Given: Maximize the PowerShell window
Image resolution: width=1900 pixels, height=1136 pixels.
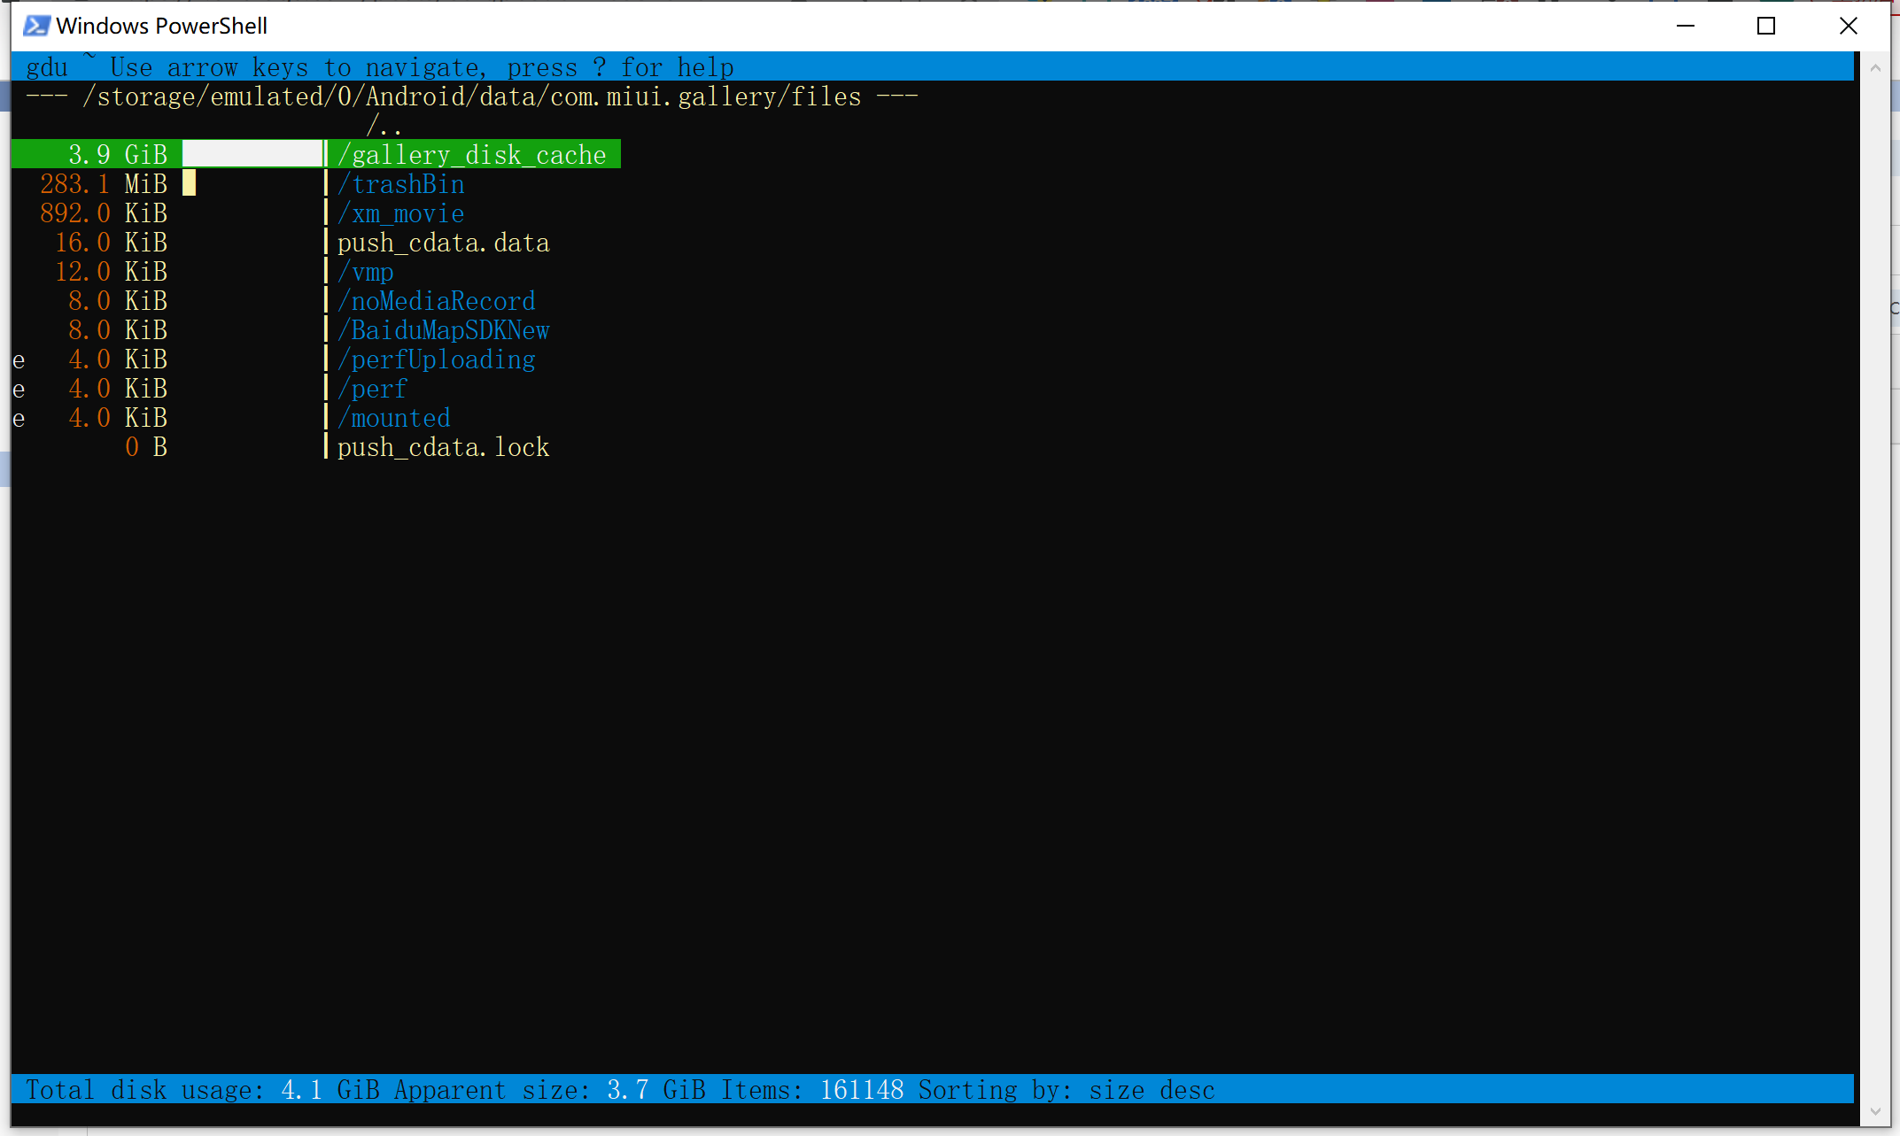Looking at the screenshot, I should (1766, 26).
